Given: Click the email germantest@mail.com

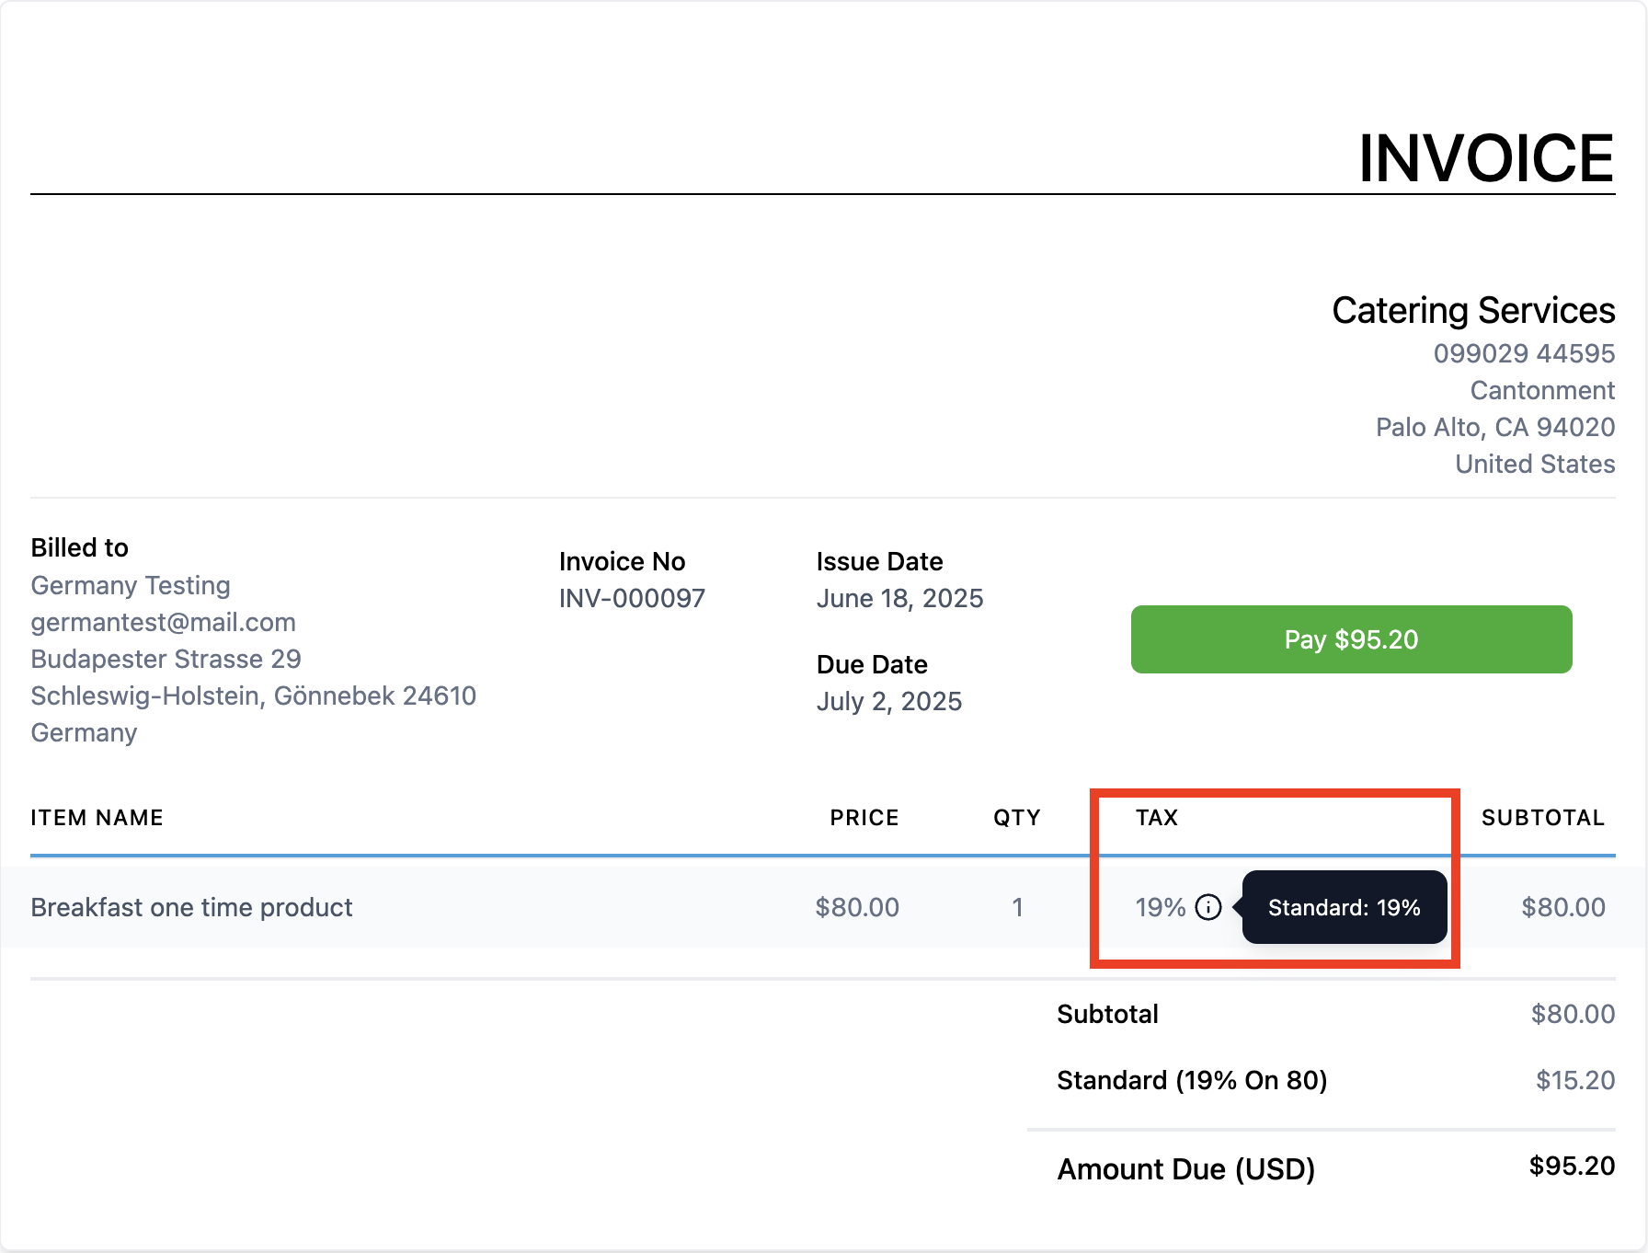Looking at the screenshot, I should point(164,623).
